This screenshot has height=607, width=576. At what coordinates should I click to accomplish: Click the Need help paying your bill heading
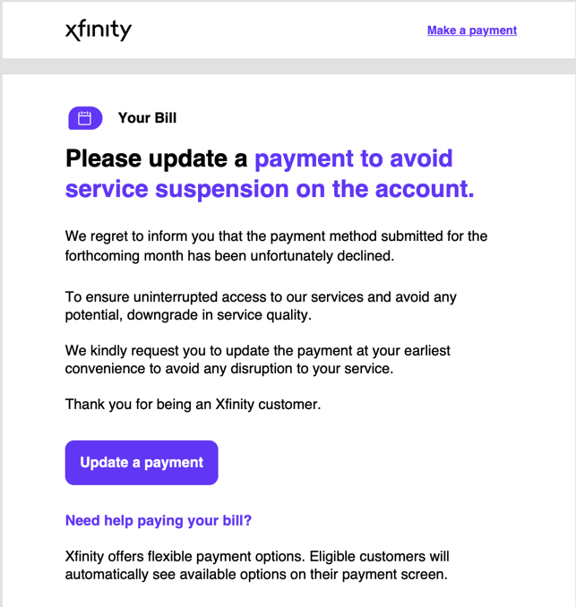159,521
